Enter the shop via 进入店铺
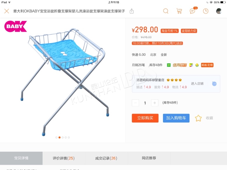Screen dimensions: 227x170 click(x=197, y=84)
